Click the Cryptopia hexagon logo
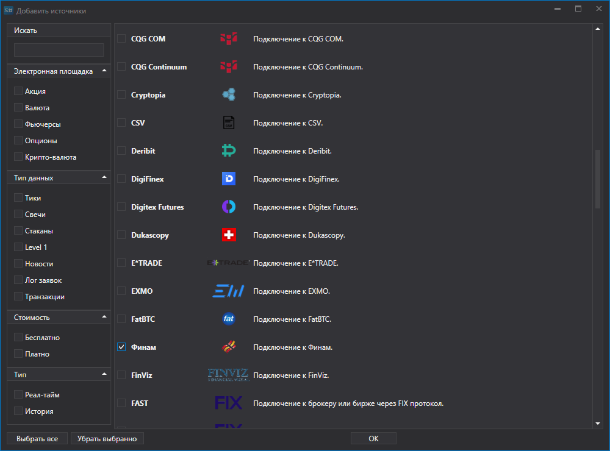Viewport: 610px width, 451px height. click(229, 94)
